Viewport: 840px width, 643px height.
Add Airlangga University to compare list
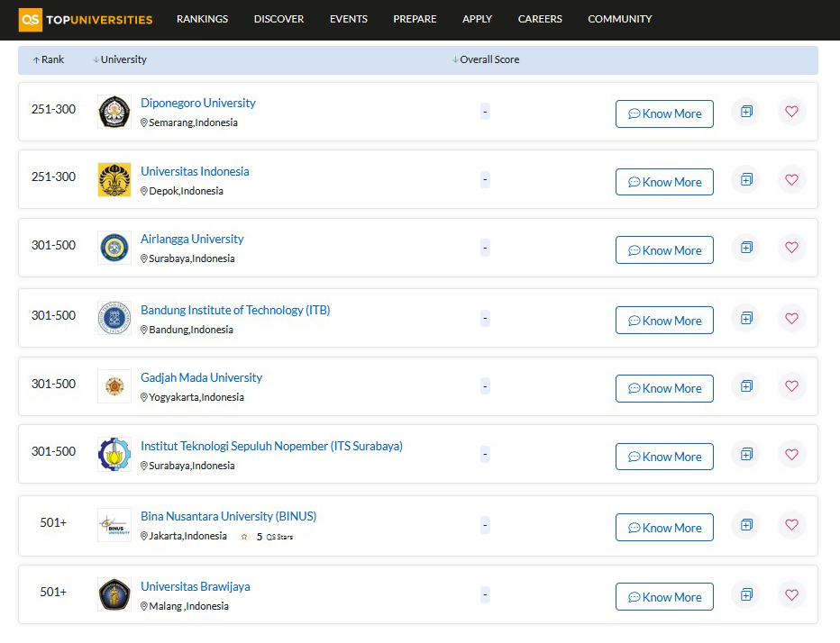pos(745,248)
